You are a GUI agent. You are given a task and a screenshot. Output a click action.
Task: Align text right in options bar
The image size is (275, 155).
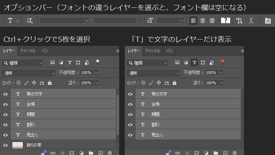tap(212, 21)
